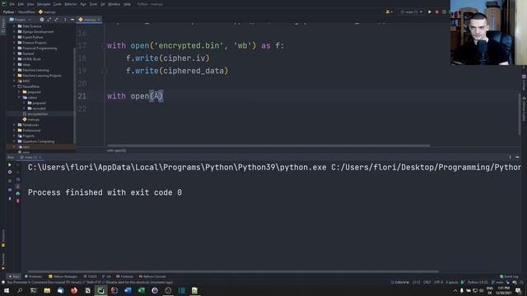The image size is (527, 296).
Task: Select encrypted.bin in the project tree
Action: click(35, 113)
